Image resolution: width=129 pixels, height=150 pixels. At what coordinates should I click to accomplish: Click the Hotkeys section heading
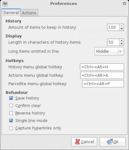pos(15,61)
